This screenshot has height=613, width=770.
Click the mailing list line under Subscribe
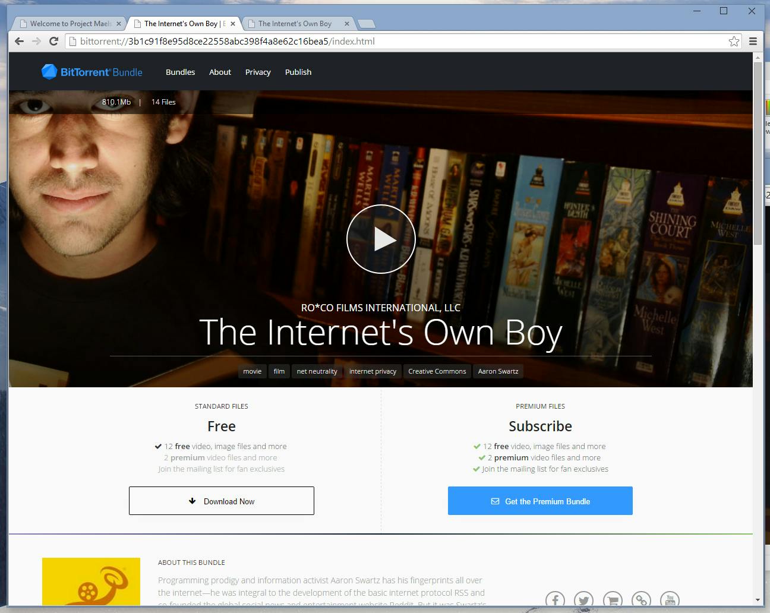pyautogui.click(x=541, y=469)
